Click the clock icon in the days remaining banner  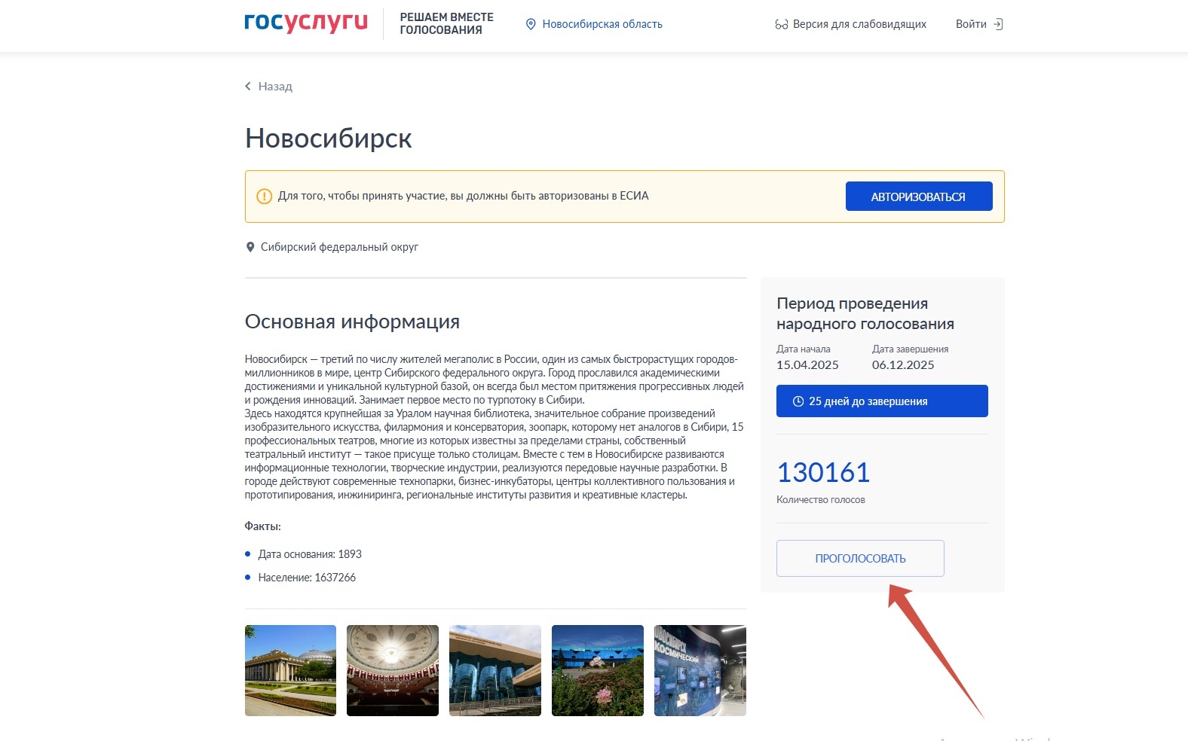coord(798,401)
